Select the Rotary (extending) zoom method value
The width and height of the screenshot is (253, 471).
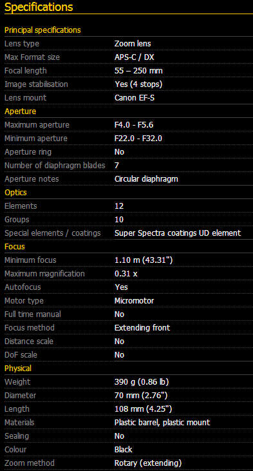pyautogui.click(x=148, y=463)
